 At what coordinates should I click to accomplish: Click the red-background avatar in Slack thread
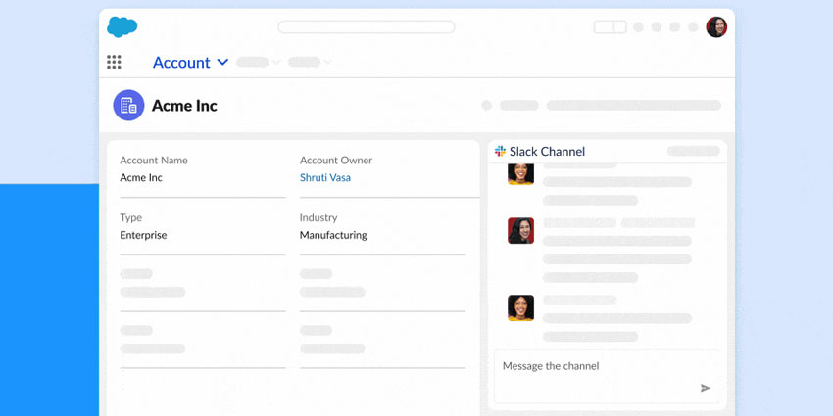tap(520, 231)
